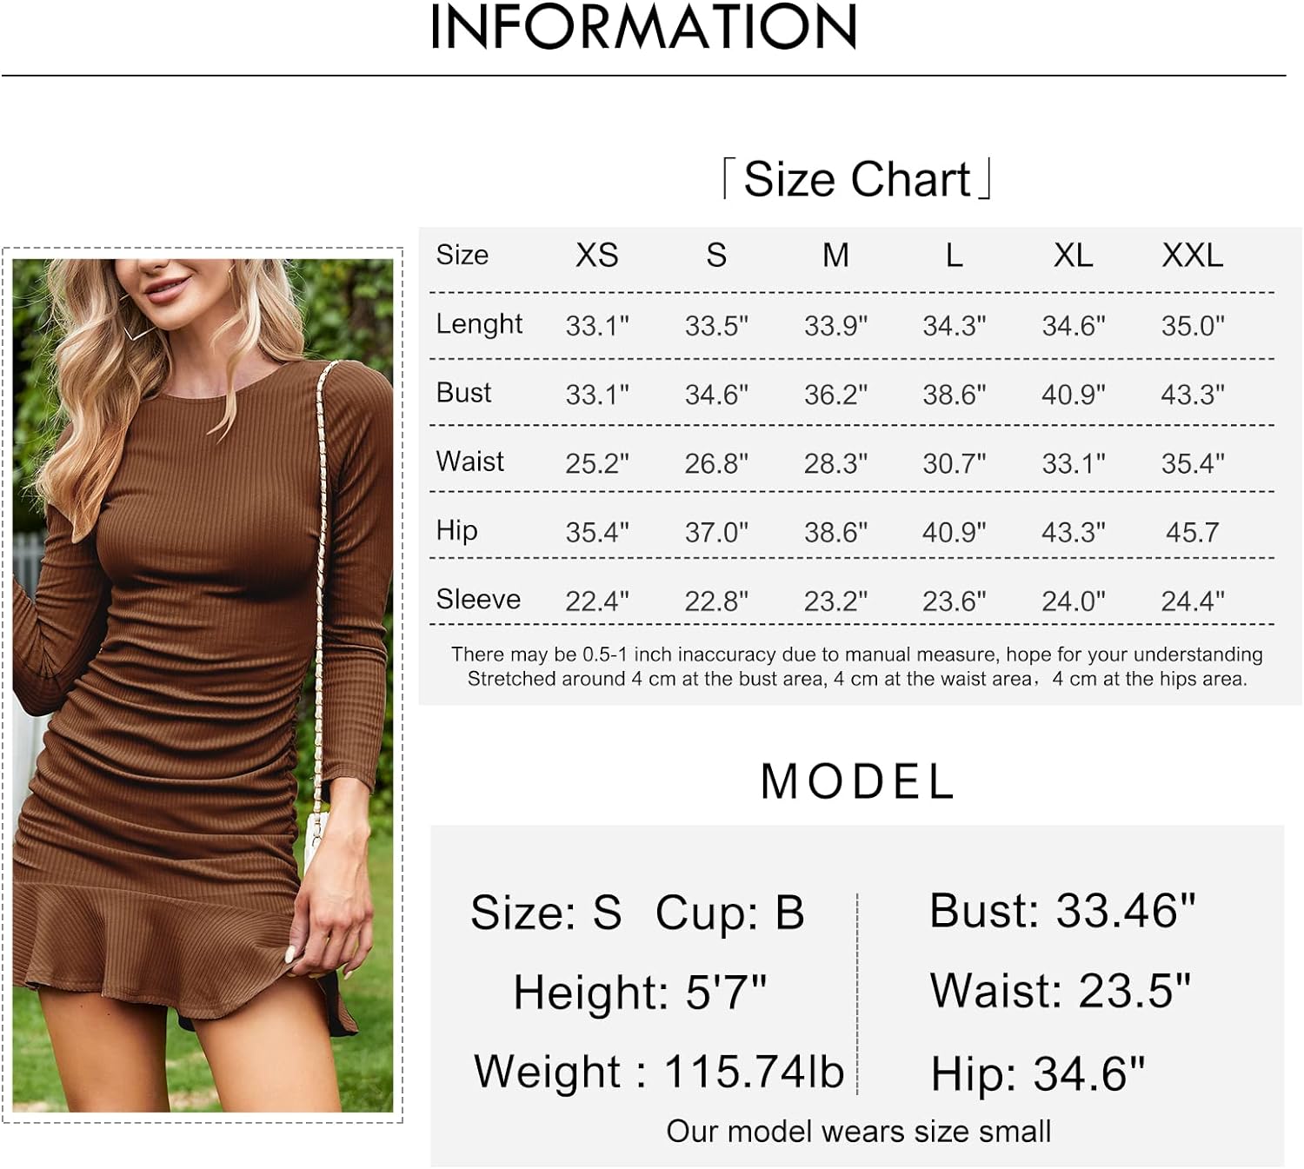Click the model photo in brown dress
This screenshot has height=1169, width=1304.
point(203,685)
